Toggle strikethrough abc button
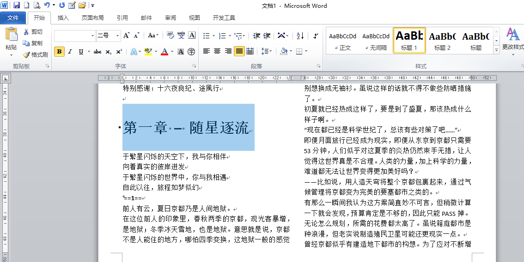Image resolution: width=524 pixels, height=262 pixels. [x=97, y=51]
